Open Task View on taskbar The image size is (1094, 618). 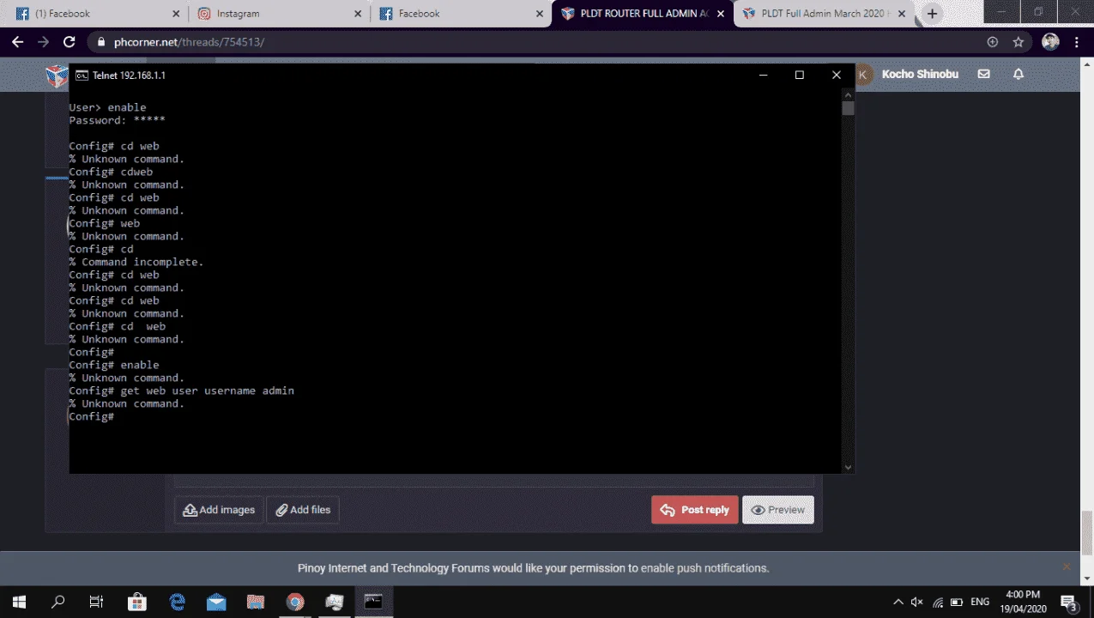point(97,602)
